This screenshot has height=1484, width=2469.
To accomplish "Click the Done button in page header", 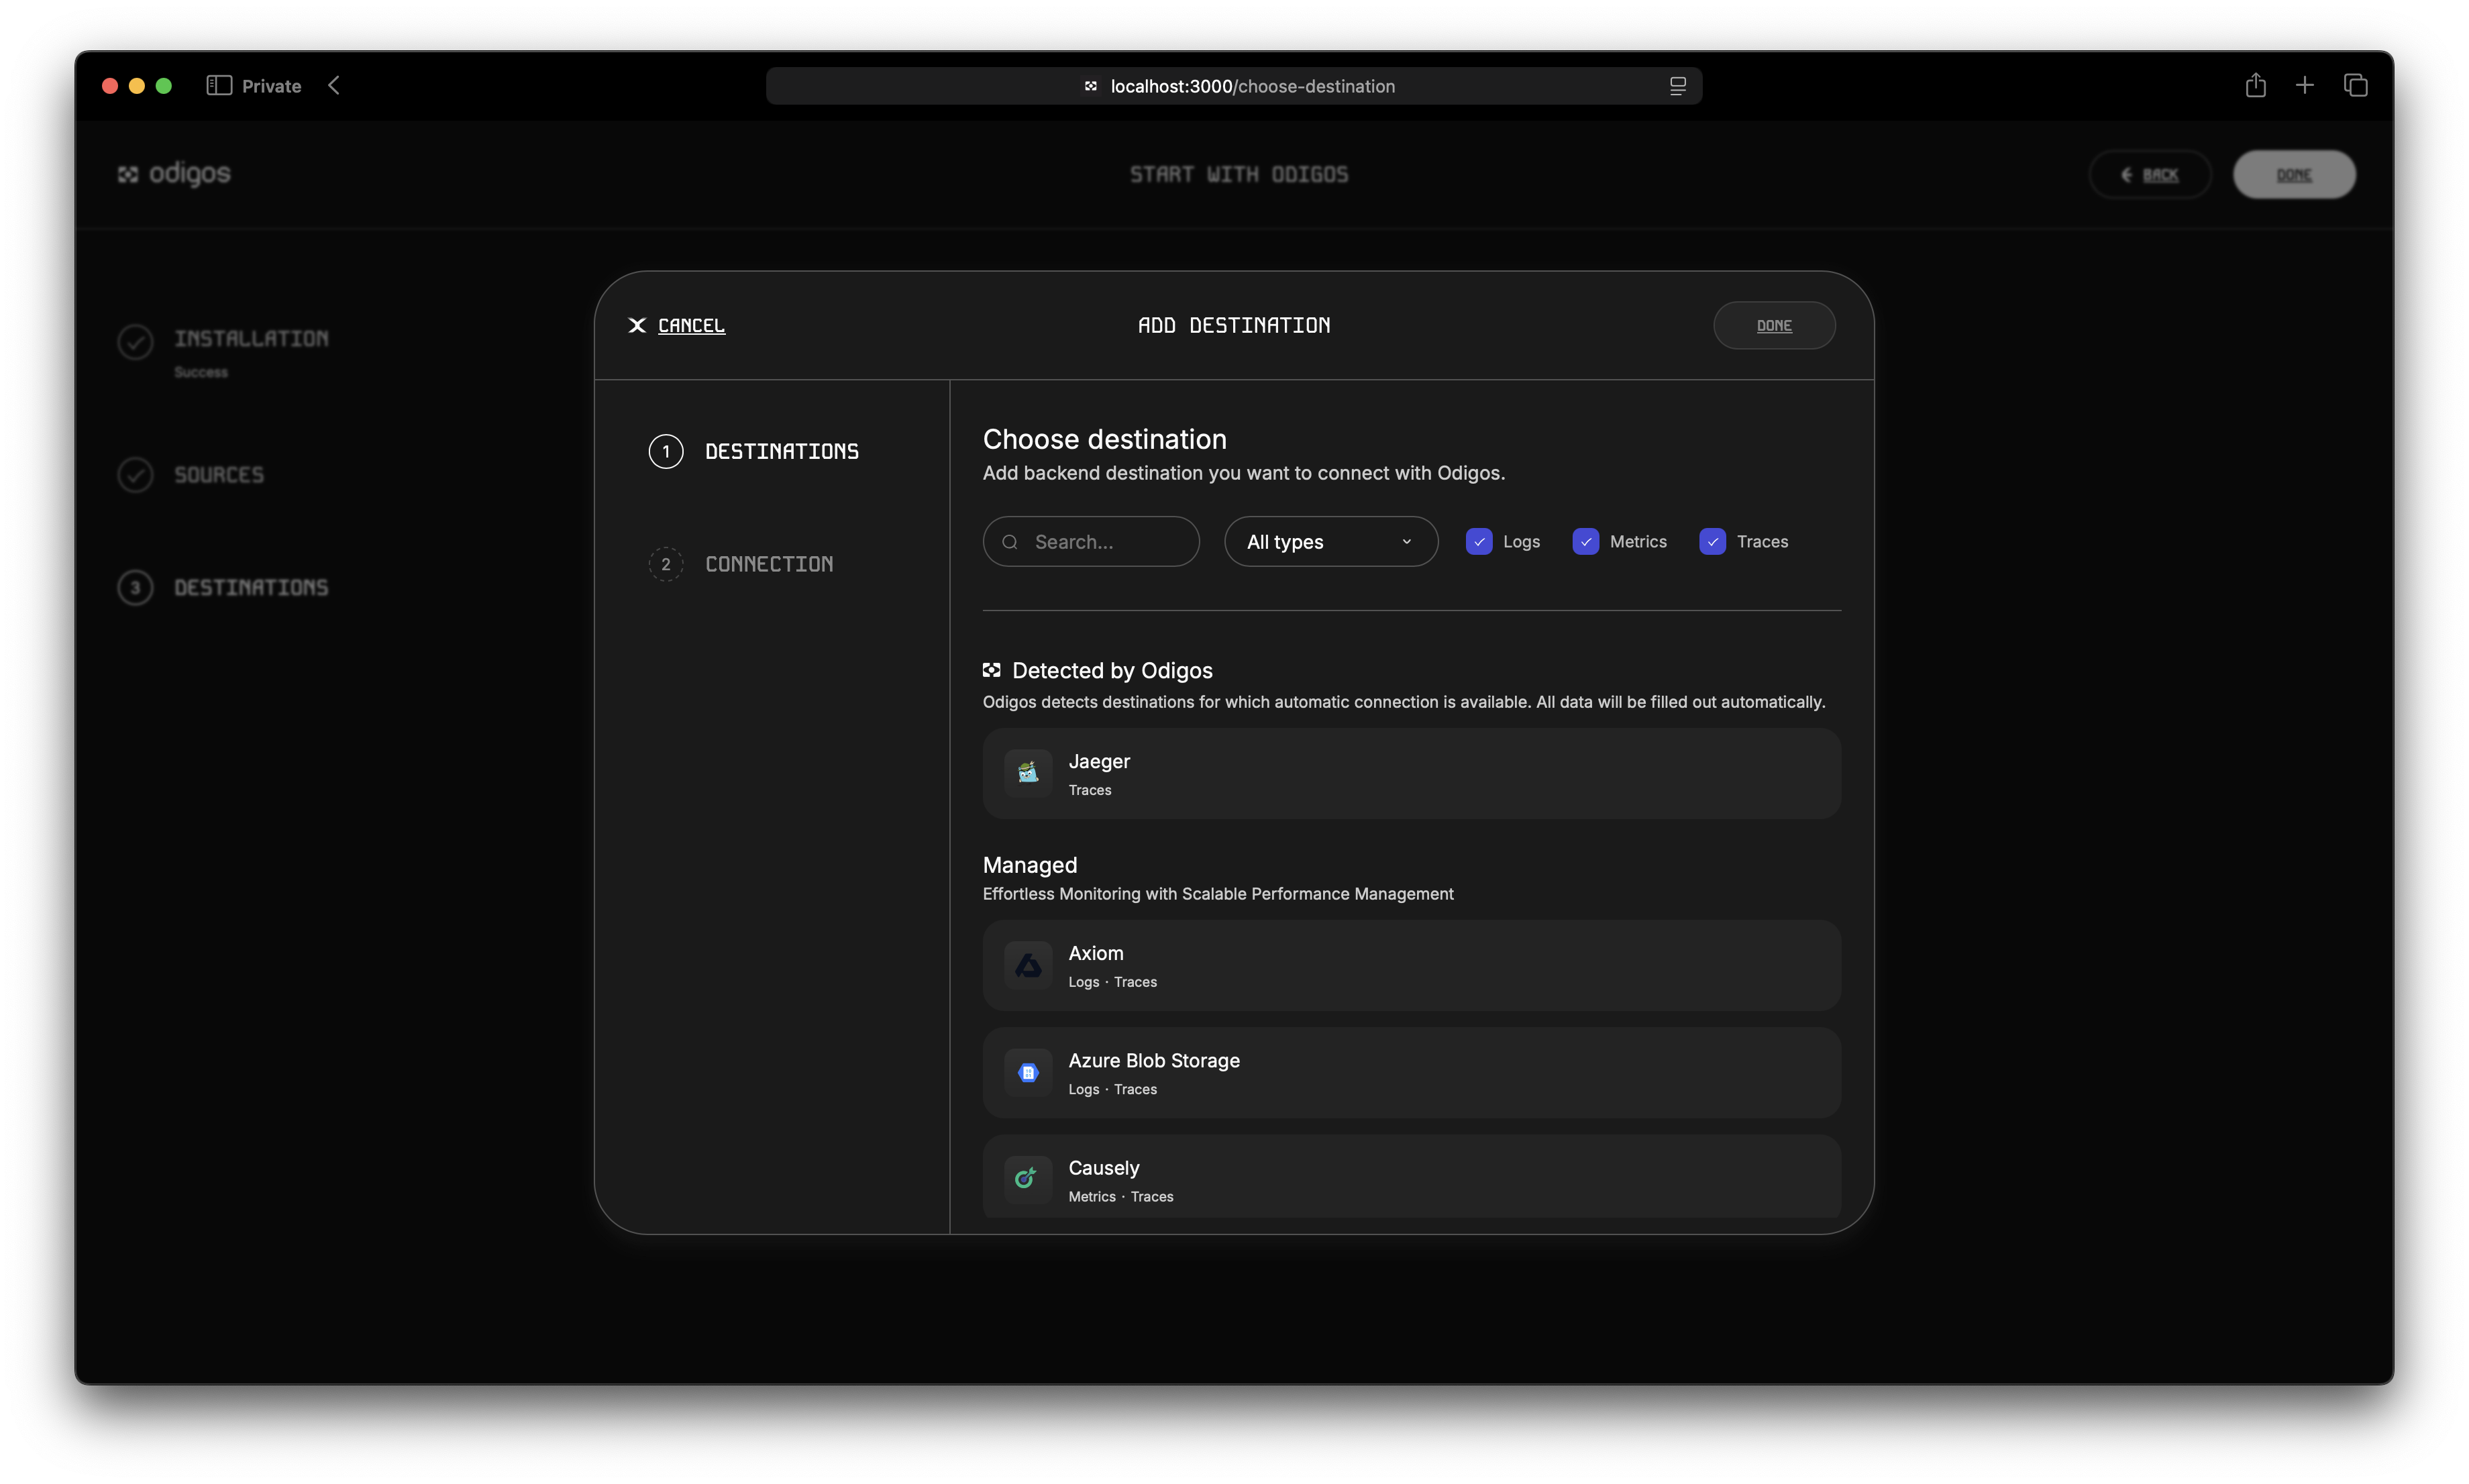I will pos(2294,174).
